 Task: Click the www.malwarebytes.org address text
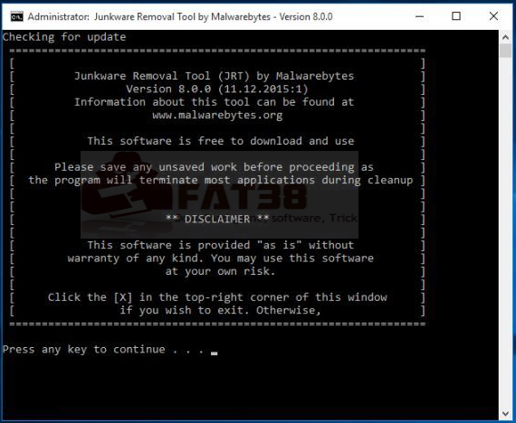tap(217, 116)
